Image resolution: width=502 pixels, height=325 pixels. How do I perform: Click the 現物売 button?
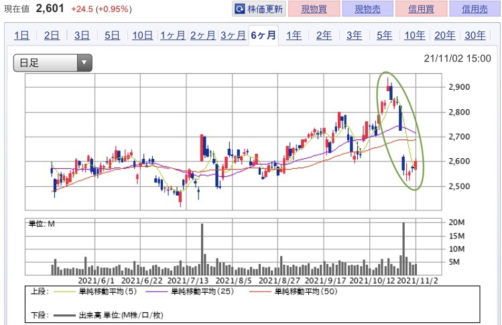(367, 9)
